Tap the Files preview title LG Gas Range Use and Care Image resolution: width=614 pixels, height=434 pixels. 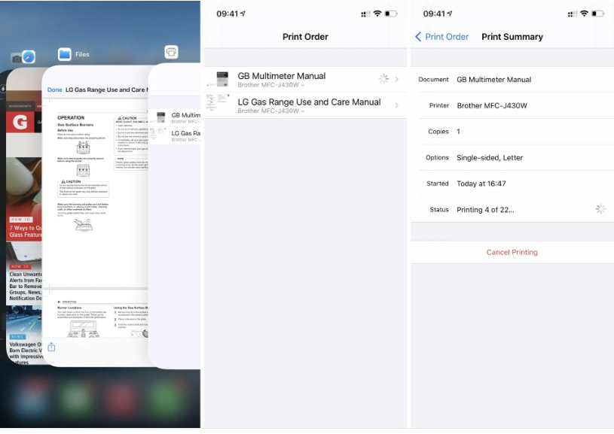coord(106,90)
